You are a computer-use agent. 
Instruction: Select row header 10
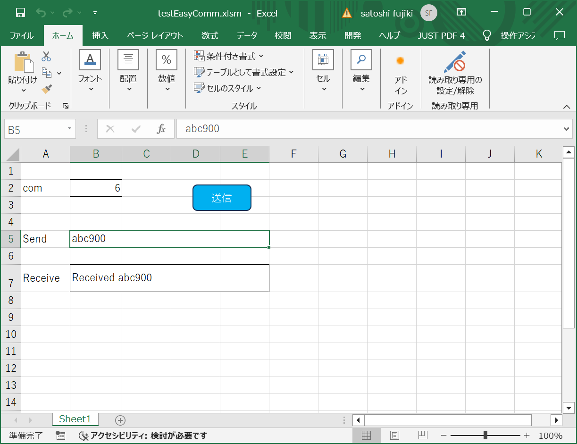point(11,334)
